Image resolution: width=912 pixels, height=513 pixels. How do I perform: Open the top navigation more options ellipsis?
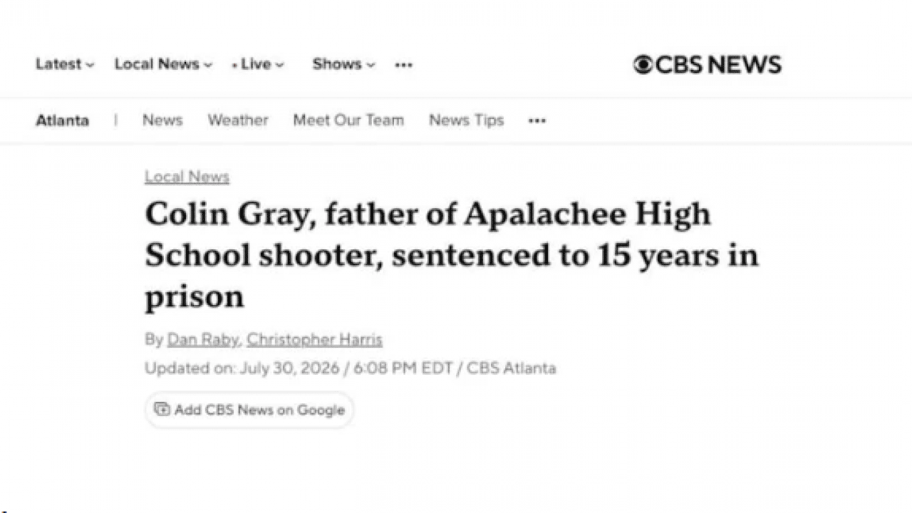coord(404,65)
